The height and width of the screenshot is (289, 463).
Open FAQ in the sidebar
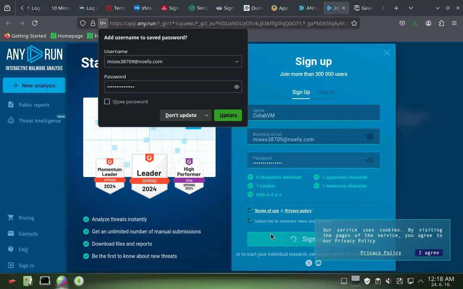click(23, 250)
